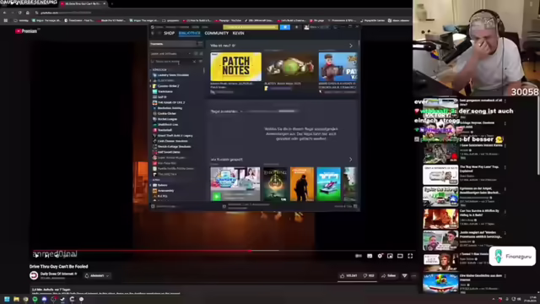
Task: Open the KEVIN profile tab
Action: [238, 33]
